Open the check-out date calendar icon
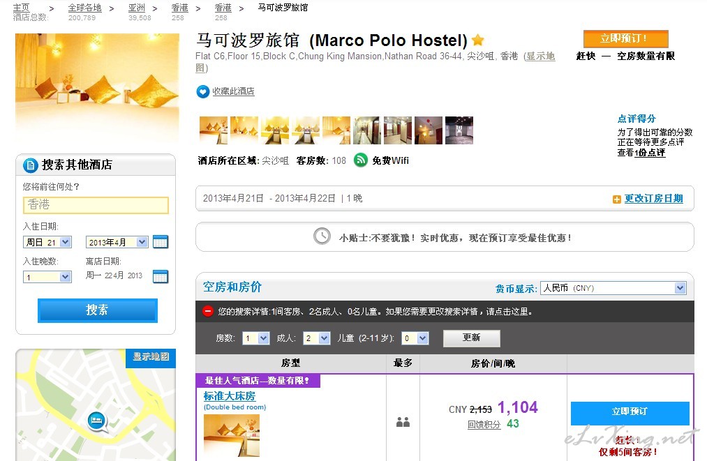Screen dimensions: 707x461 pos(160,275)
